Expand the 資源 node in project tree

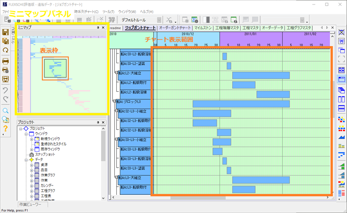click(32, 165)
